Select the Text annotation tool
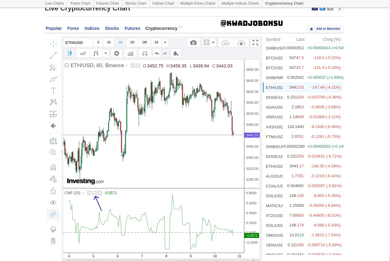 pyautogui.click(x=53, y=90)
